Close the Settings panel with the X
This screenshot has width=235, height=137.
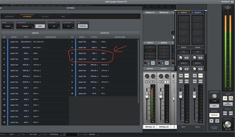click(1, 8)
